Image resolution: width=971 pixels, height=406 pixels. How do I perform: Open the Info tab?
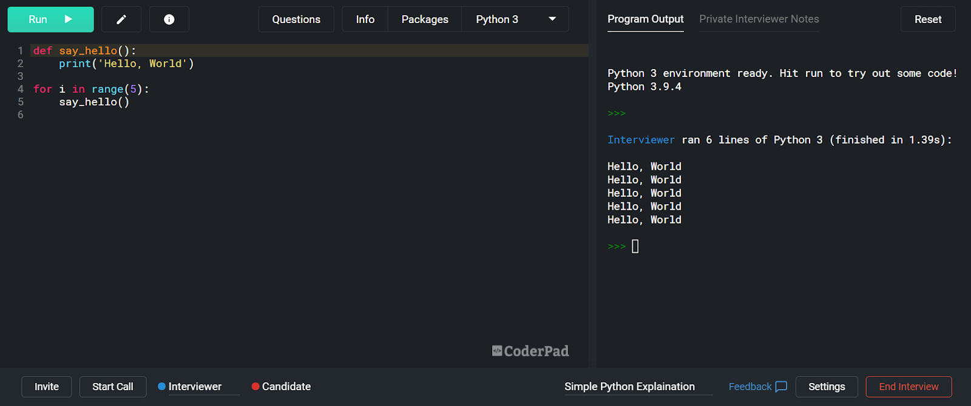tap(365, 19)
